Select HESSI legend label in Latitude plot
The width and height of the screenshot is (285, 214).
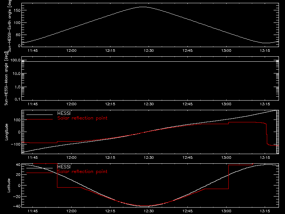[64, 167]
